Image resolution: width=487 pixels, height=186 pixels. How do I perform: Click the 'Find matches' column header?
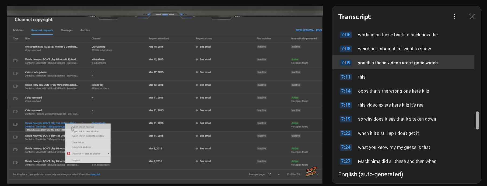pos(264,38)
